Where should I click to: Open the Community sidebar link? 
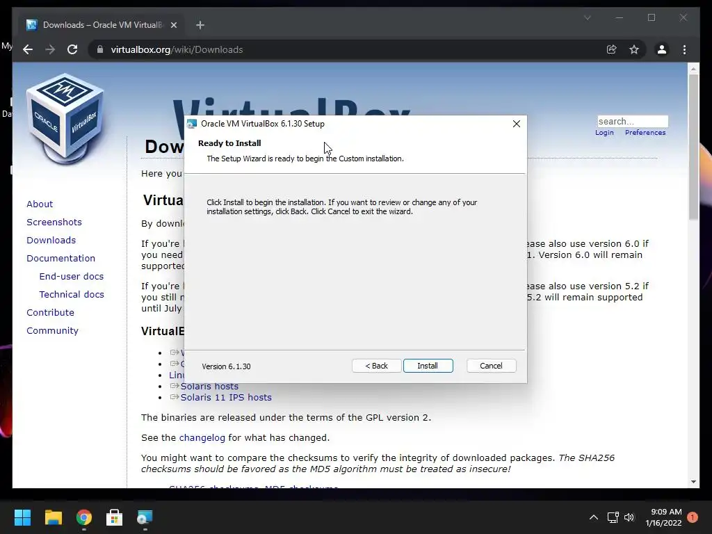pos(52,330)
